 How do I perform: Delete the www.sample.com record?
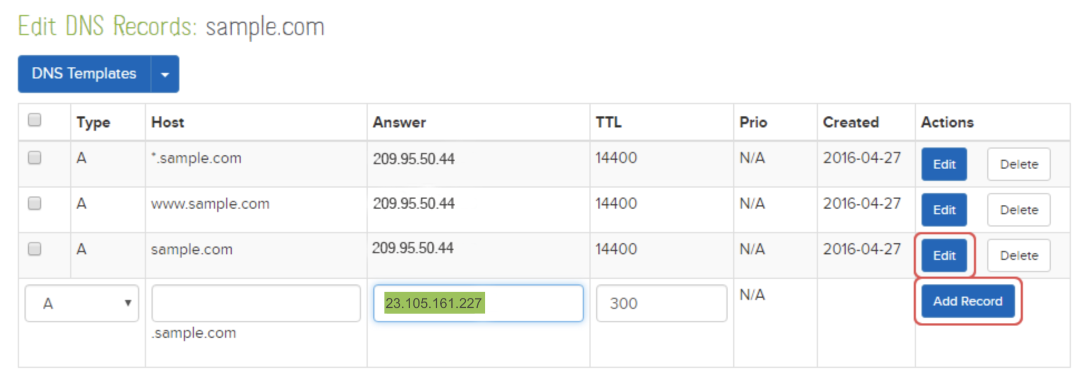coord(1018,210)
